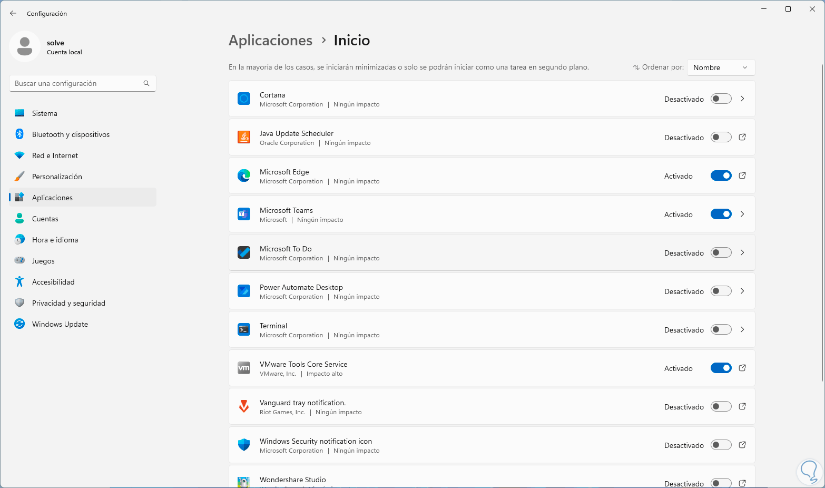Turn off VMware Tools Core Service toggle
Image resolution: width=825 pixels, height=488 pixels.
[x=721, y=368]
